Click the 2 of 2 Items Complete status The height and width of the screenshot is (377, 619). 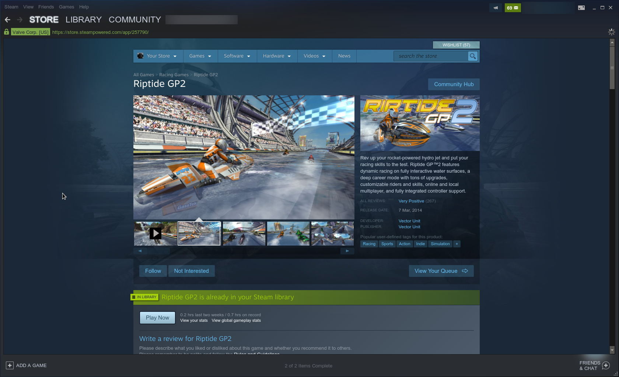tap(308, 366)
